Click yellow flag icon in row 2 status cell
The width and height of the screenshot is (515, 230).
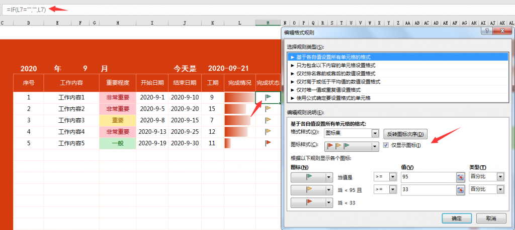(x=268, y=109)
